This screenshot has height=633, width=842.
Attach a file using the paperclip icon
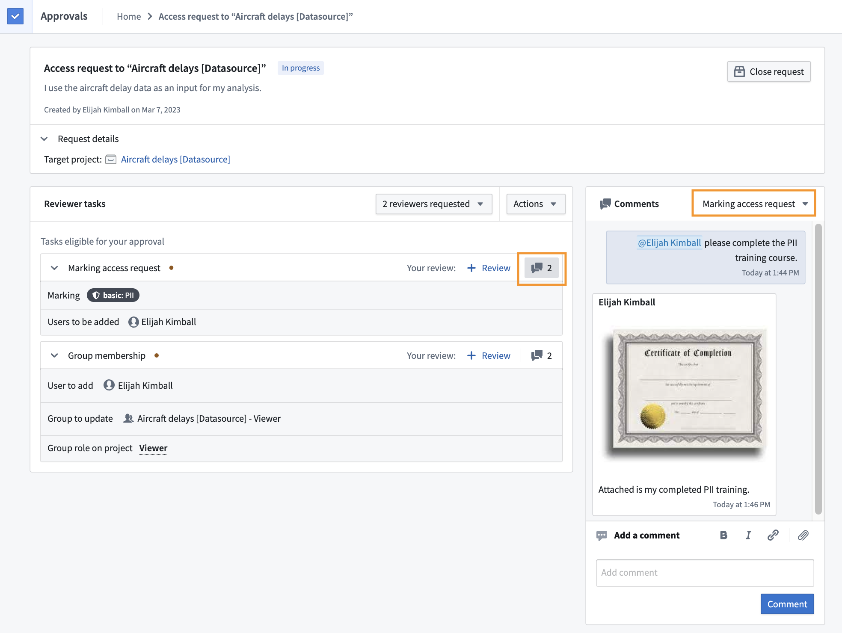[803, 535]
